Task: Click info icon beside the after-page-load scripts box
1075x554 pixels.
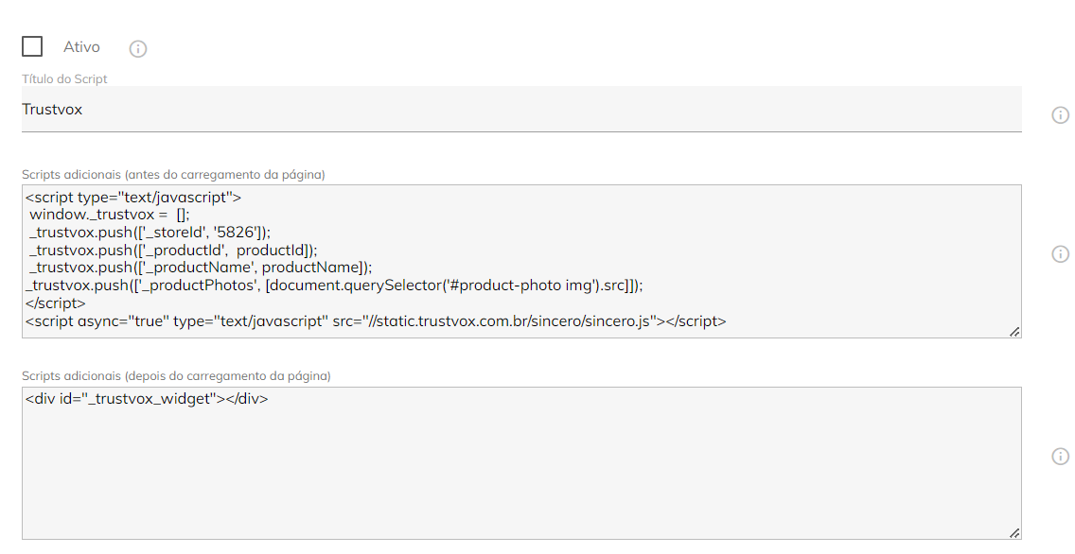Action: point(1060,456)
